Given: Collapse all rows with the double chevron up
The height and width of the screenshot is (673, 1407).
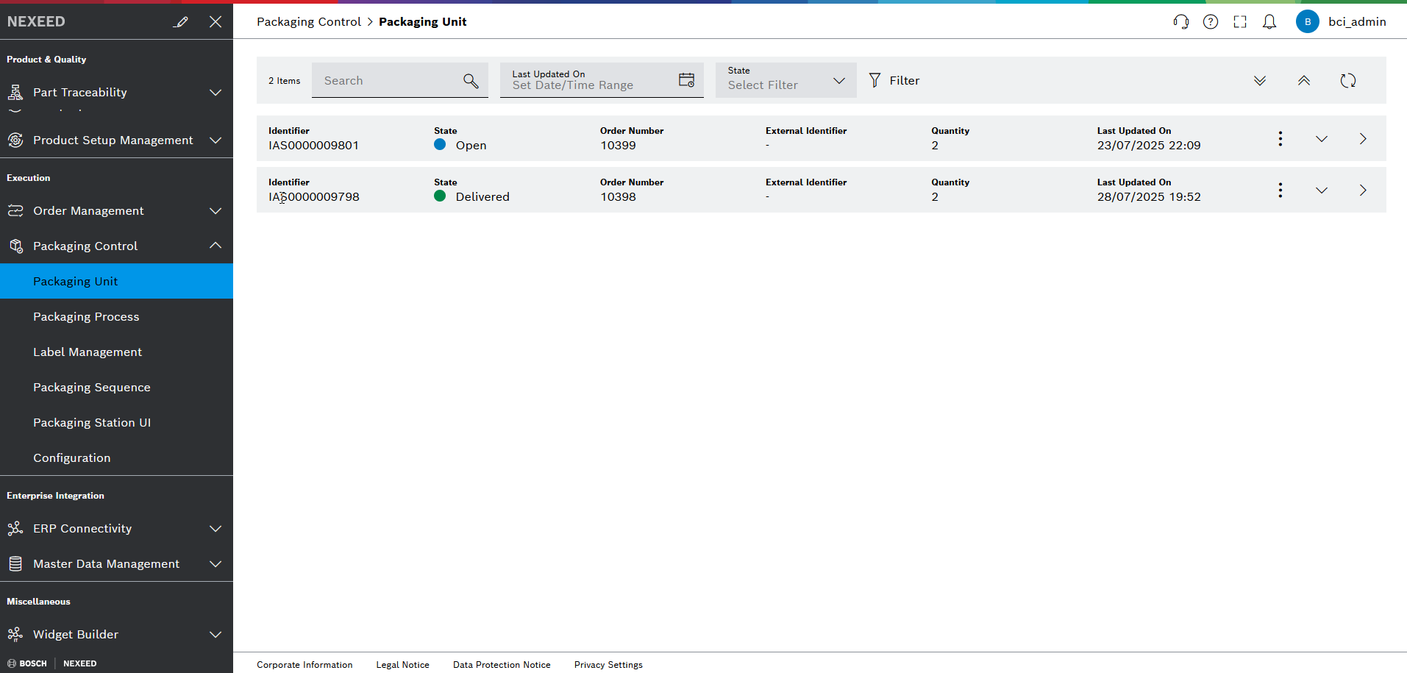Looking at the screenshot, I should (x=1304, y=80).
